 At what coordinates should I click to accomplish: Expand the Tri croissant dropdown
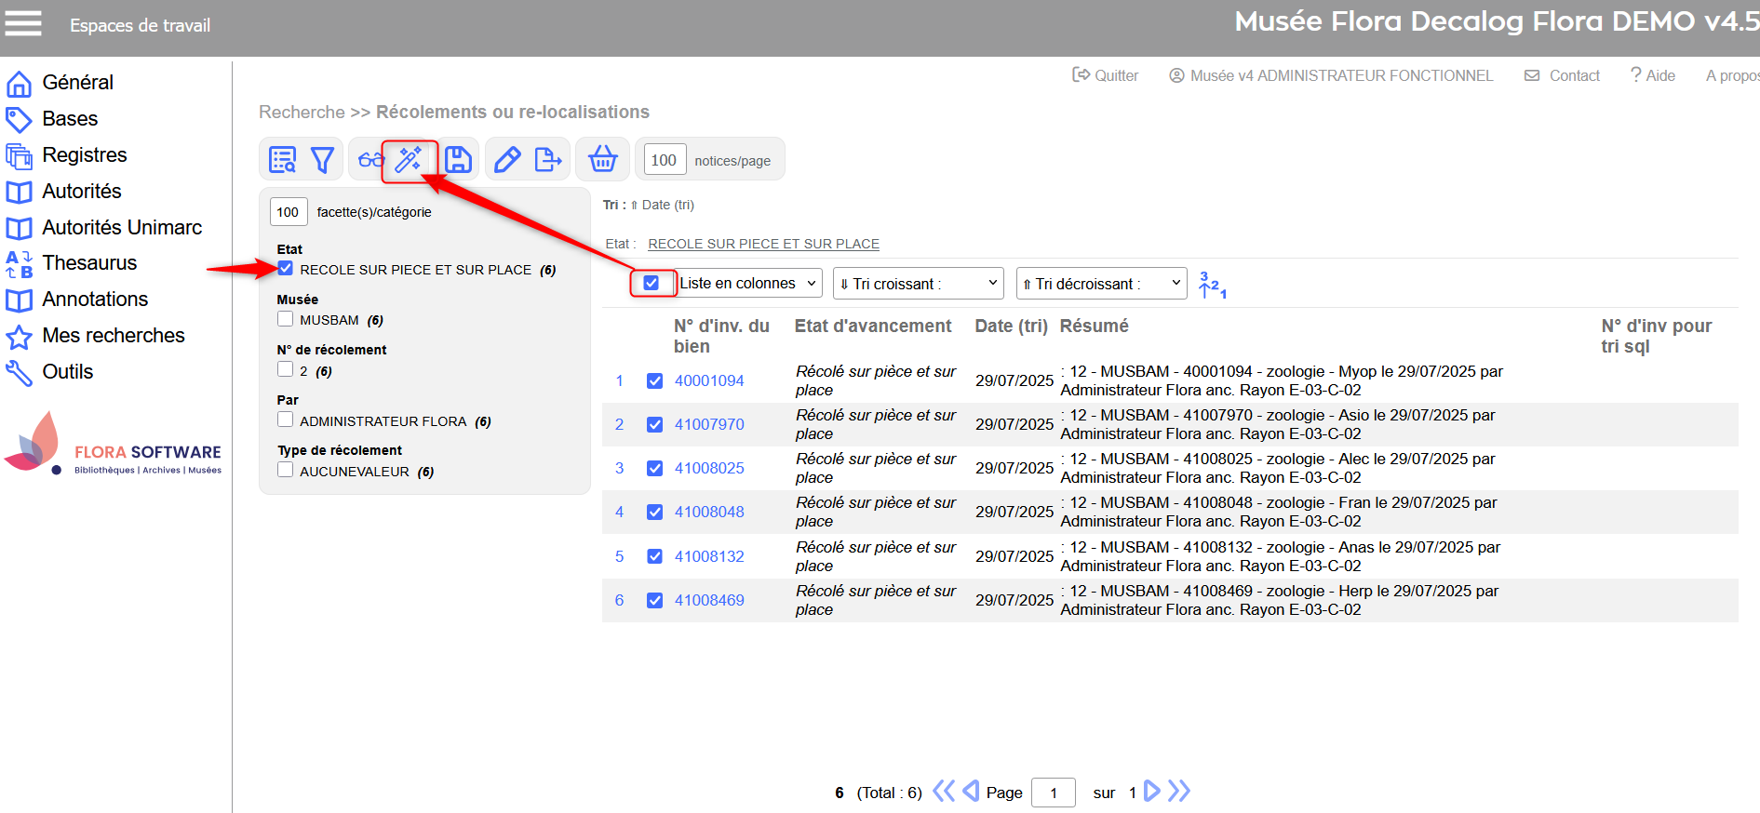click(918, 284)
